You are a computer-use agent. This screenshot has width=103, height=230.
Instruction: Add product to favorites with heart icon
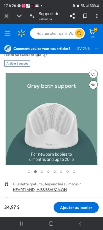click(x=93, y=74)
